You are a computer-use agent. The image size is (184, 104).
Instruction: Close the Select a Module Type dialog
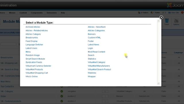[x=161, y=17]
